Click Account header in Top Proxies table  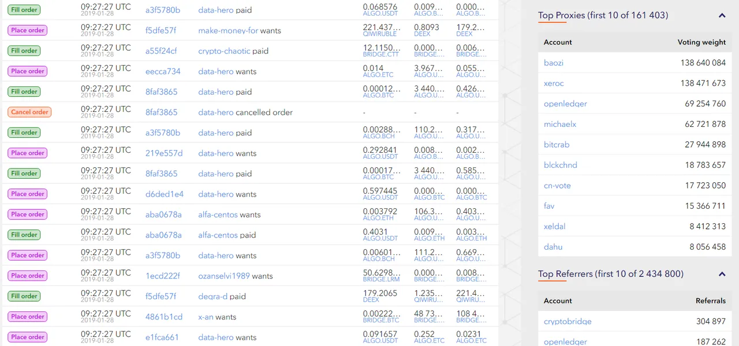pyautogui.click(x=558, y=42)
